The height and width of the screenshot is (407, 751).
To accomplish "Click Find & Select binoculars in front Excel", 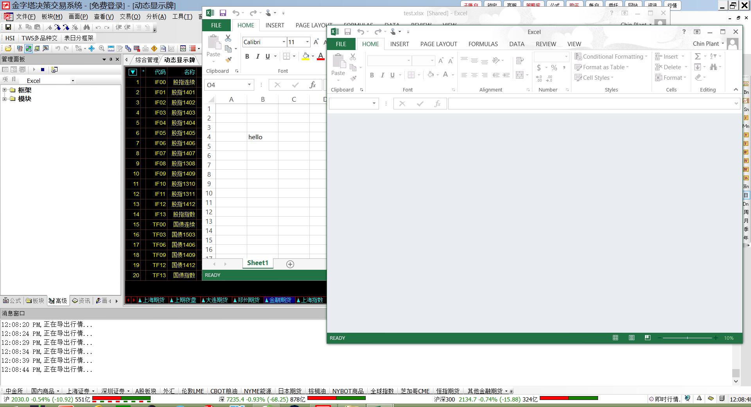I will [x=713, y=67].
